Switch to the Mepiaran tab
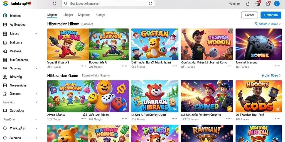 pos(84,15)
